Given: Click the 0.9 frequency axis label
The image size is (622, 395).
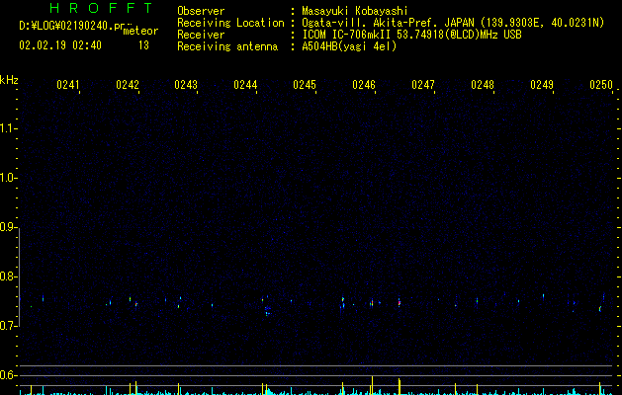Looking at the screenshot, I should (x=8, y=227).
